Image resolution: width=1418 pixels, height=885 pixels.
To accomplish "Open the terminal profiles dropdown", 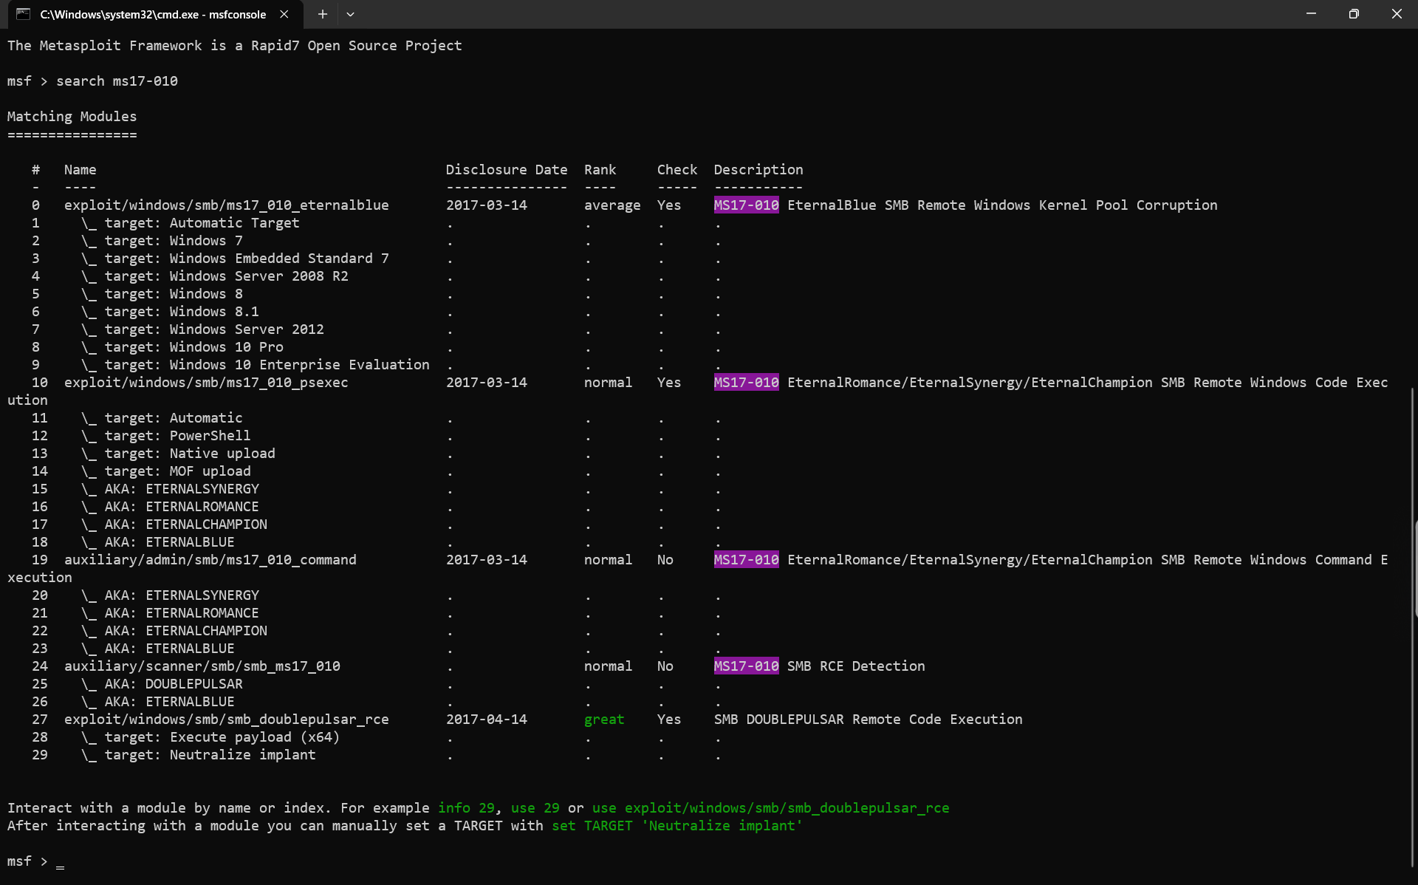I will 350,14.
